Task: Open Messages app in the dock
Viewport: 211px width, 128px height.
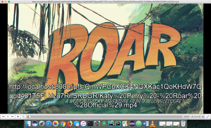Action: pyautogui.click(x=76, y=124)
